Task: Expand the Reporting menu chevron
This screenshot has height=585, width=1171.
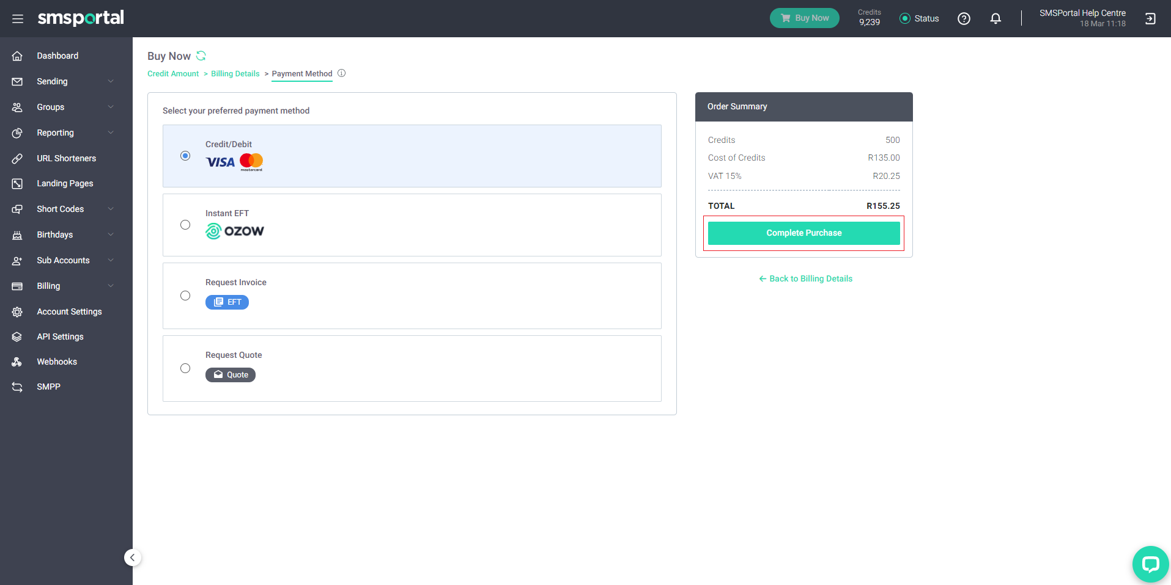Action: click(x=111, y=133)
